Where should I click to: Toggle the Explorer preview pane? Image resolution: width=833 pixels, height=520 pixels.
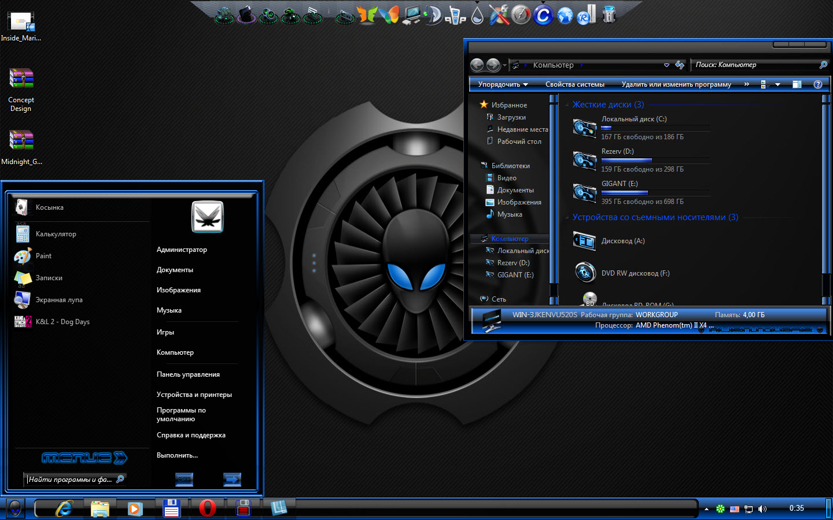pos(797,84)
